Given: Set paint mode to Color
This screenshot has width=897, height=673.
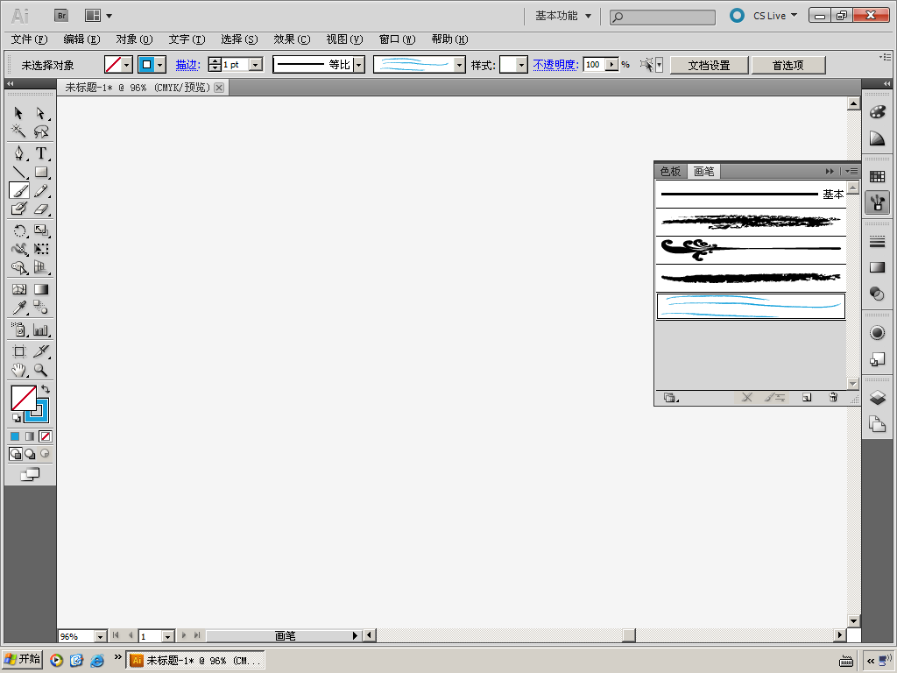Looking at the screenshot, I should click(x=15, y=436).
